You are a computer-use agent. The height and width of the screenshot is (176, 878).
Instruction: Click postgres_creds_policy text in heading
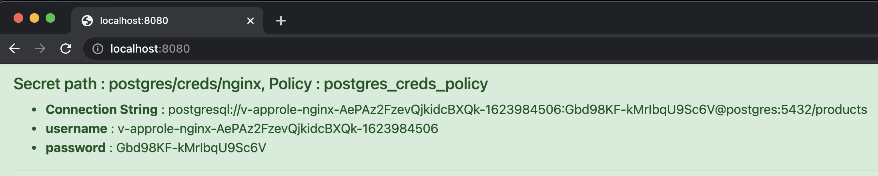point(405,84)
